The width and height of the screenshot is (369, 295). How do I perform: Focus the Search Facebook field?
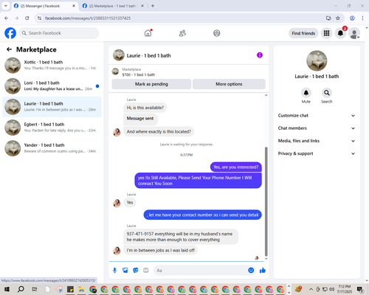click(x=59, y=33)
